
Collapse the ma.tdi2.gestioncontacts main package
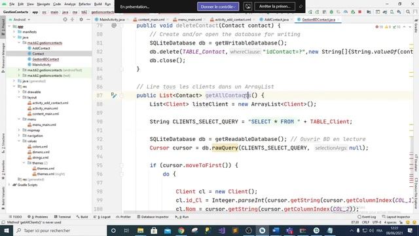point(19,43)
